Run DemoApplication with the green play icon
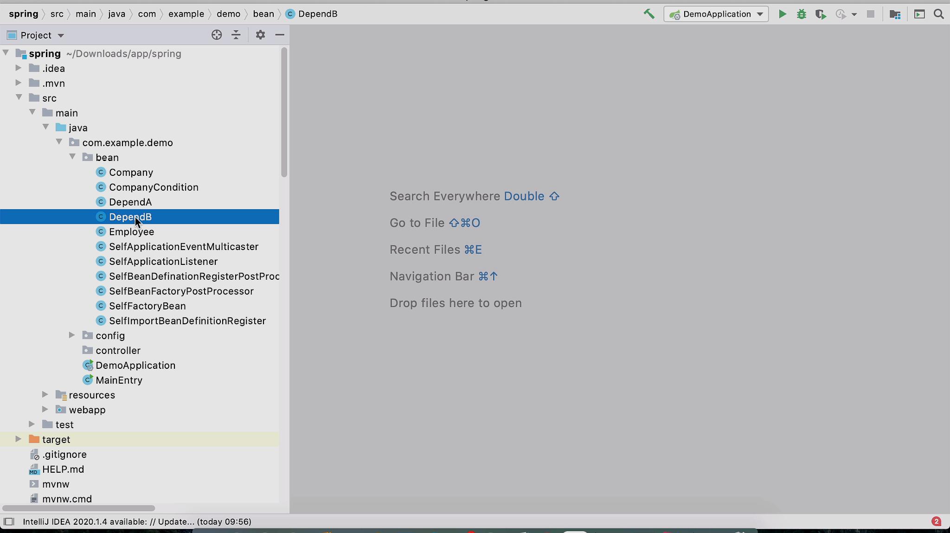This screenshot has height=533, width=950. (782, 14)
